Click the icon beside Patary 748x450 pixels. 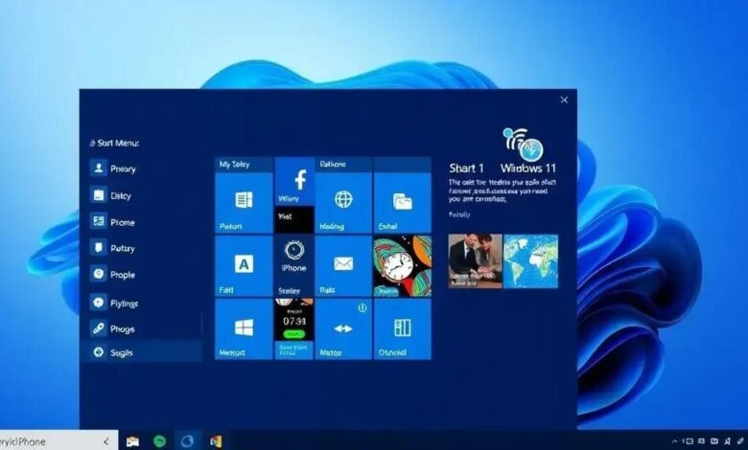(x=99, y=248)
